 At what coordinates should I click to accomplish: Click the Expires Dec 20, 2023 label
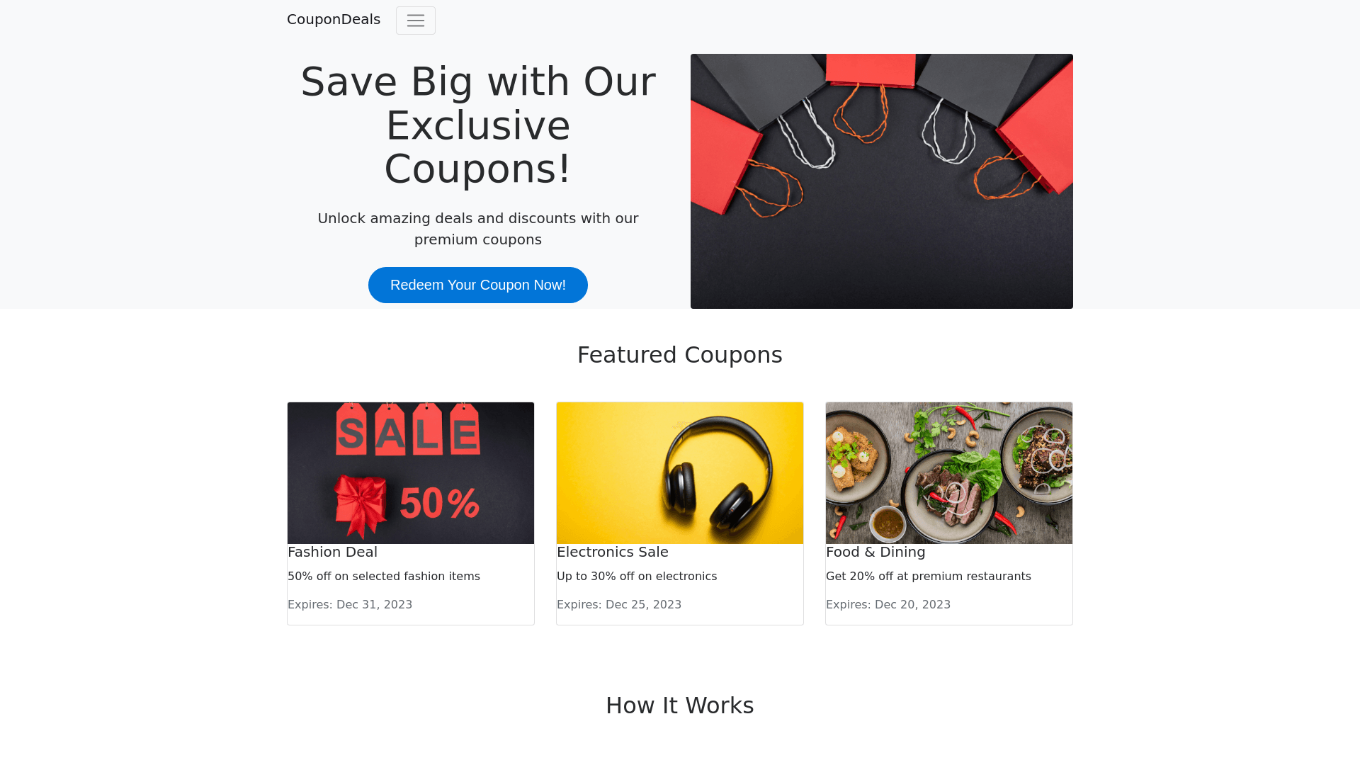click(x=888, y=605)
